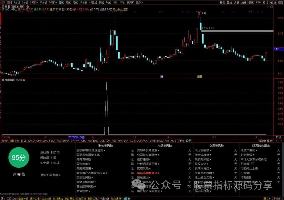Open 设置 in indicator bar

188,140
